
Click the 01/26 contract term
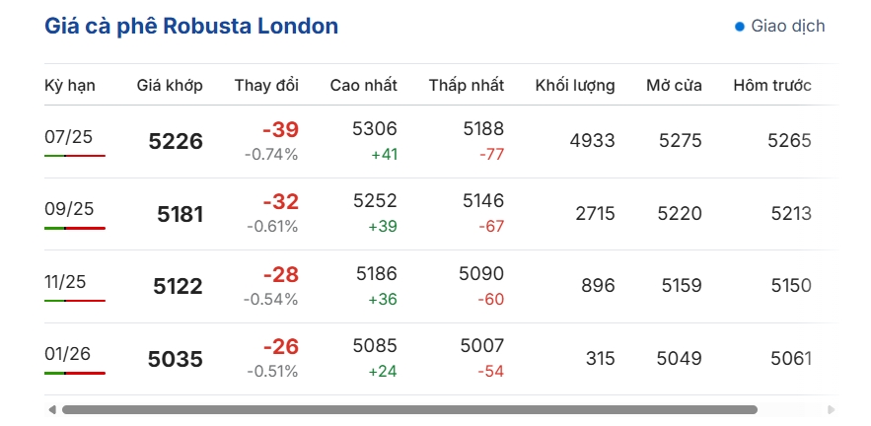tap(67, 354)
